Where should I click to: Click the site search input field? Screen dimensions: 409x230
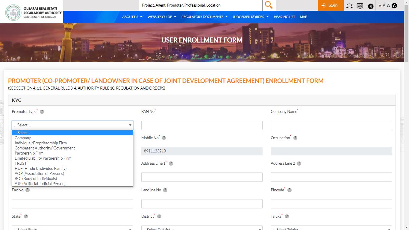coord(201,5)
